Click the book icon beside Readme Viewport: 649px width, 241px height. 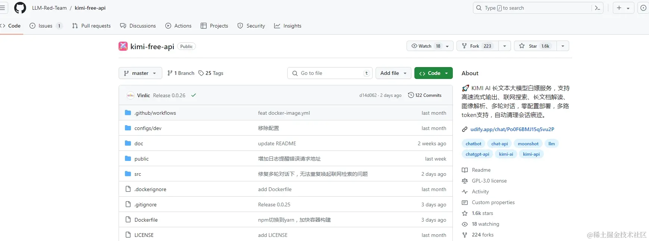(x=465, y=170)
